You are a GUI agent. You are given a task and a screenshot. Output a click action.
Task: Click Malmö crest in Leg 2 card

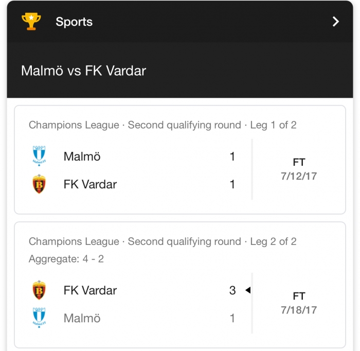39,318
